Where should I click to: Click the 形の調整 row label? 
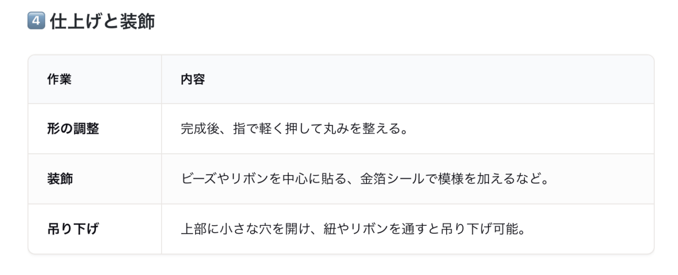click(x=73, y=129)
